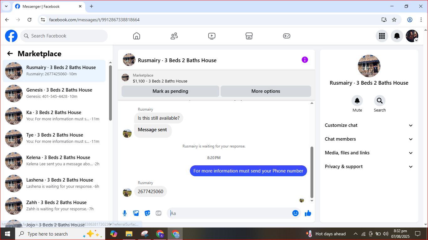Open Lashena · 3 Beds 2 Baths House chat

(54, 183)
